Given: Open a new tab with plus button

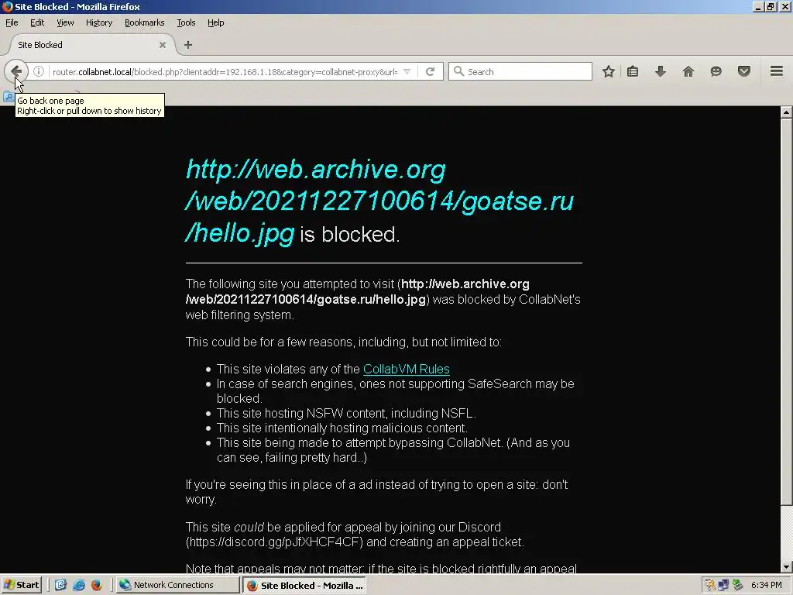Looking at the screenshot, I should pos(188,45).
